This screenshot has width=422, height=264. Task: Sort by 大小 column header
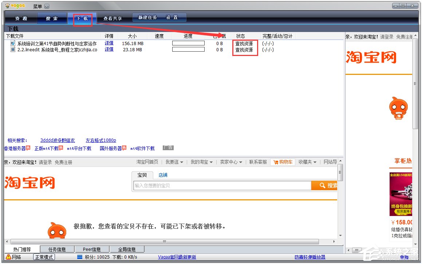[x=132, y=36]
